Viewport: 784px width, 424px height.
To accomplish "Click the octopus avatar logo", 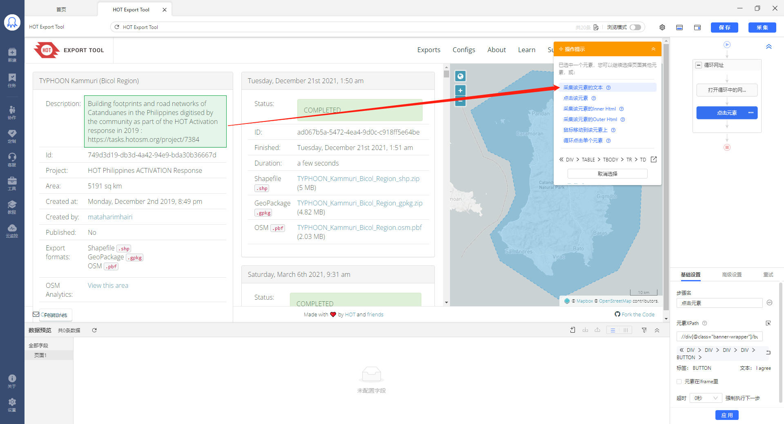I will pyautogui.click(x=12, y=22).
